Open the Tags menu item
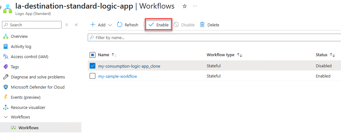341x134 pixels. (x=15, y=67)
